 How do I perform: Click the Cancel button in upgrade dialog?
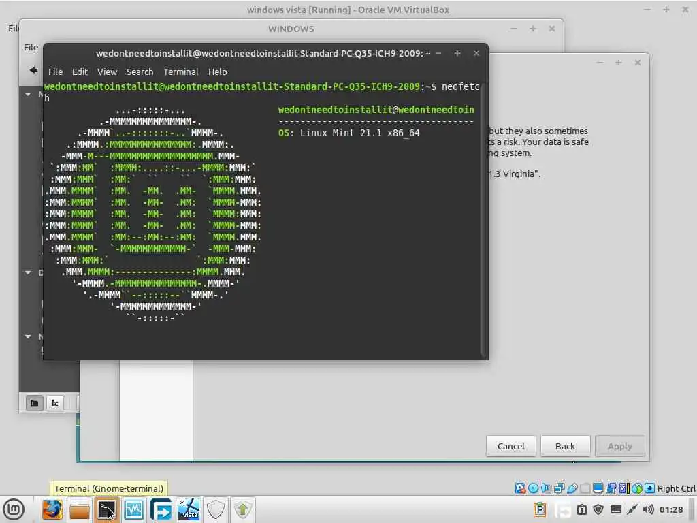click(x=510, y=446)
